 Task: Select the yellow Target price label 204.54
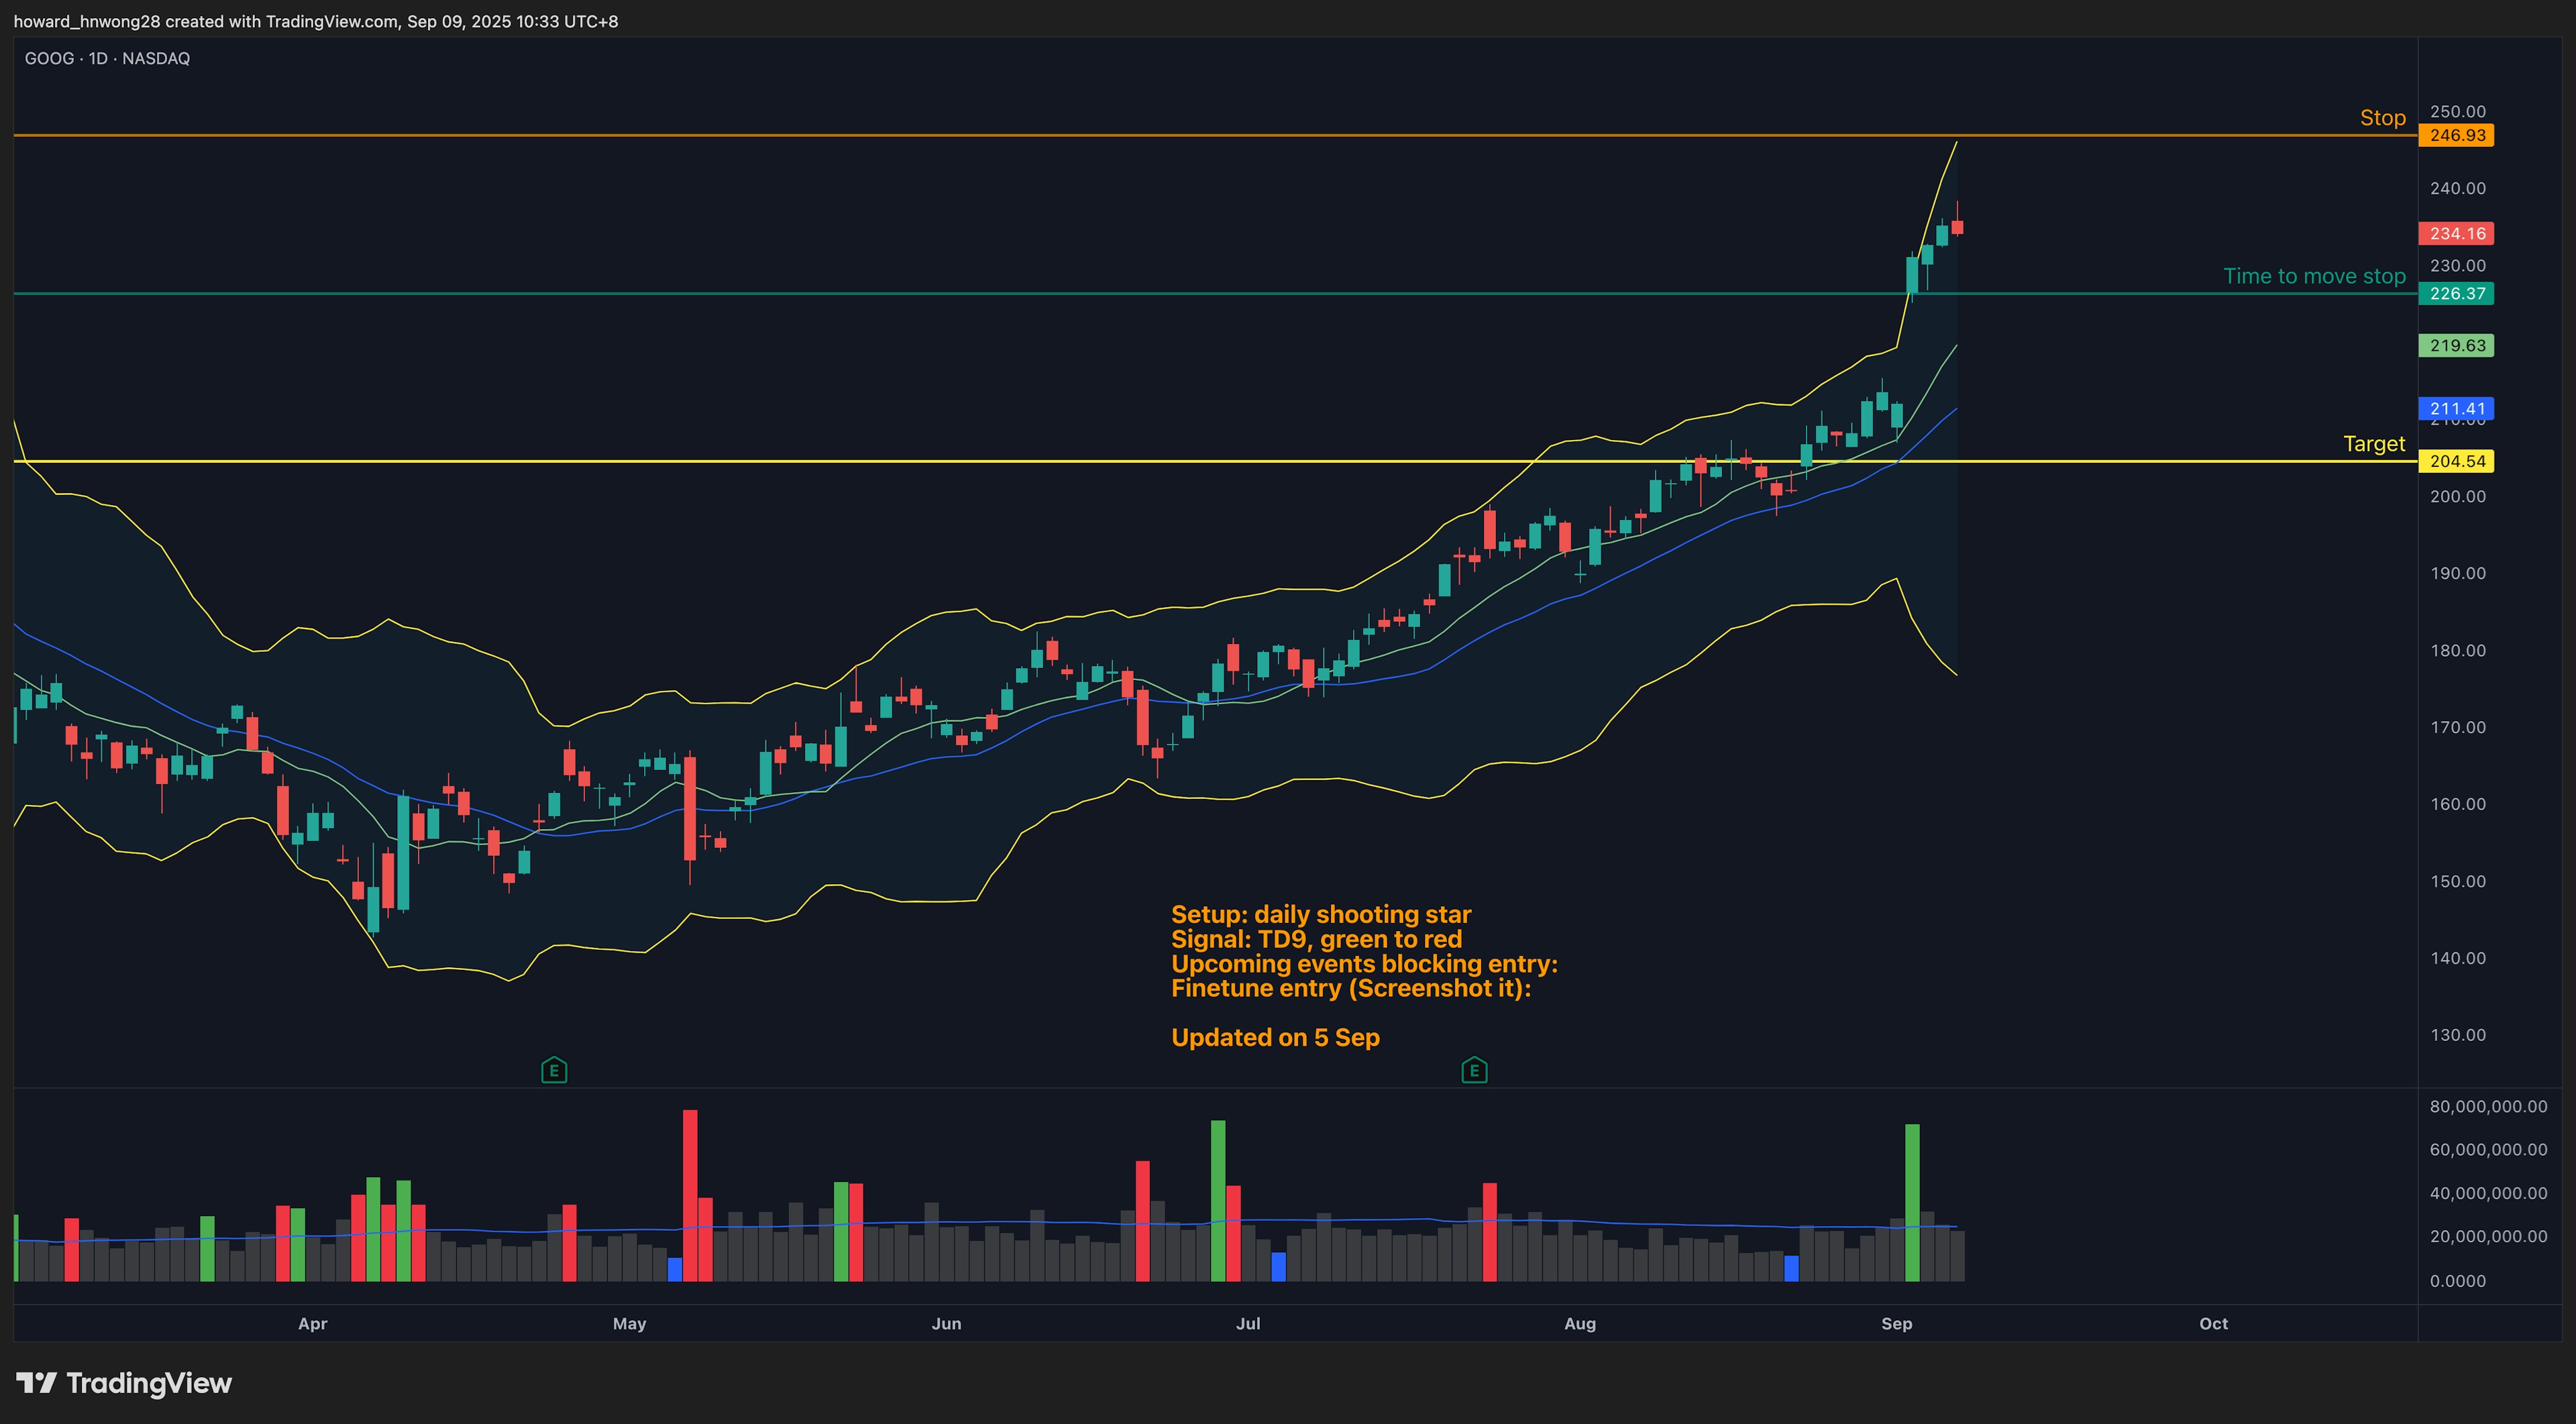(x=2456, y=461)
